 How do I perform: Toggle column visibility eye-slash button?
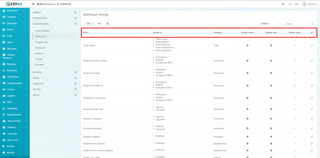click(x=99, y=23)
